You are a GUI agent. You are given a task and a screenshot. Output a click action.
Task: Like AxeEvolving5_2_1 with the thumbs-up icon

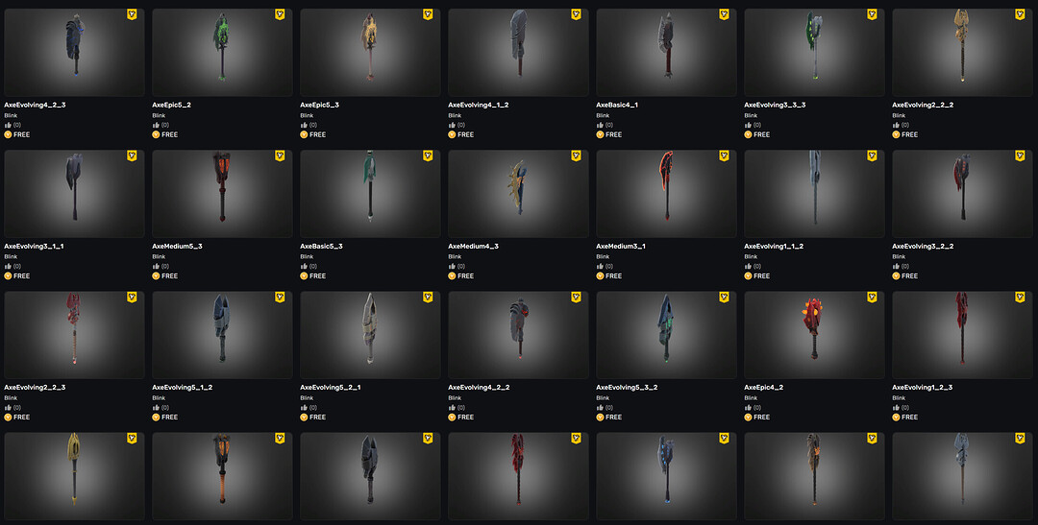tap(304, 408)
